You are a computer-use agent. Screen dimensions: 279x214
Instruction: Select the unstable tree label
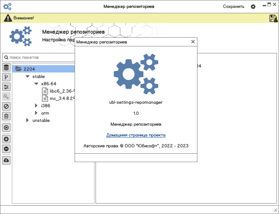coord(41,121)
